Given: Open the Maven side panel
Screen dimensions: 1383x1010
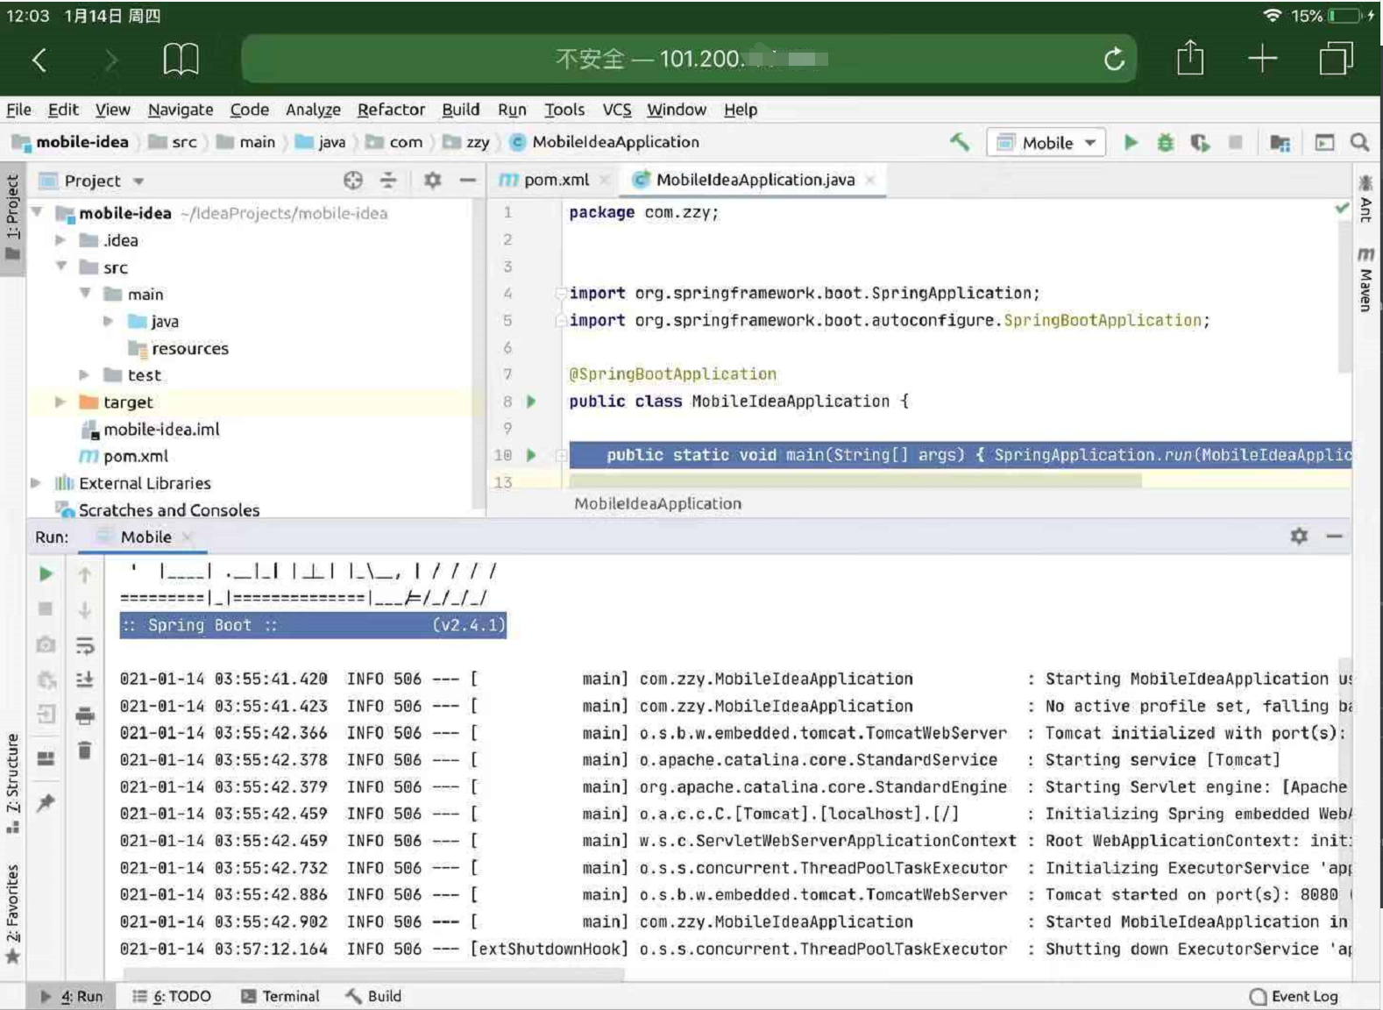Looking at the screenshot, I should coord(1365,281).
